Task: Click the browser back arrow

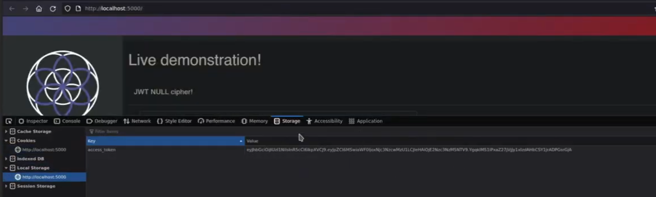Action: tap(12, 8)
